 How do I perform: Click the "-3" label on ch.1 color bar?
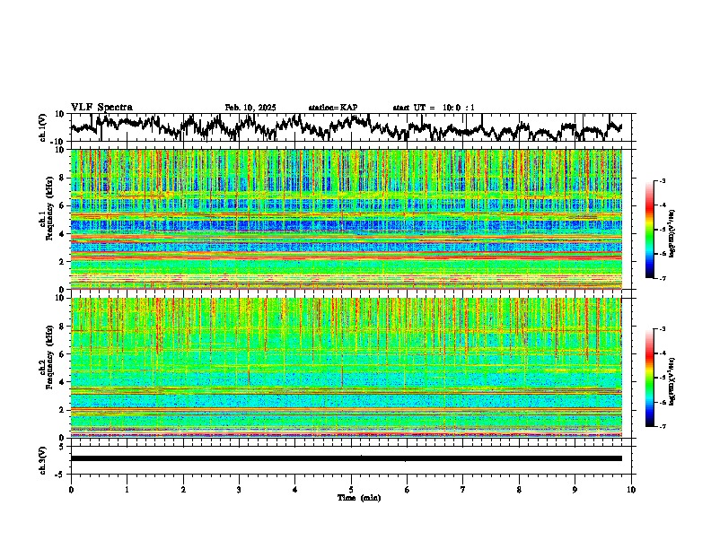click(662, 181)
